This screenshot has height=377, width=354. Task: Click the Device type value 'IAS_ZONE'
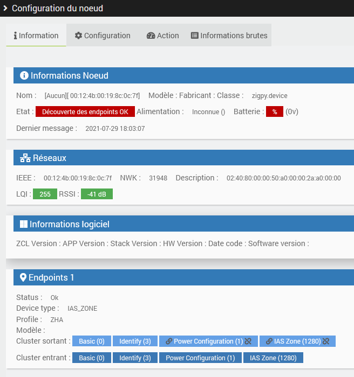(x=83, y=309)
